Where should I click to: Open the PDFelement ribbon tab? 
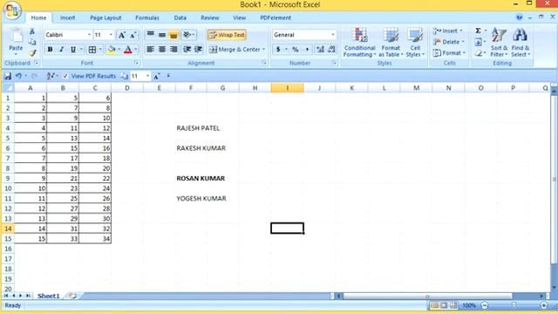[x=276, y=17]
